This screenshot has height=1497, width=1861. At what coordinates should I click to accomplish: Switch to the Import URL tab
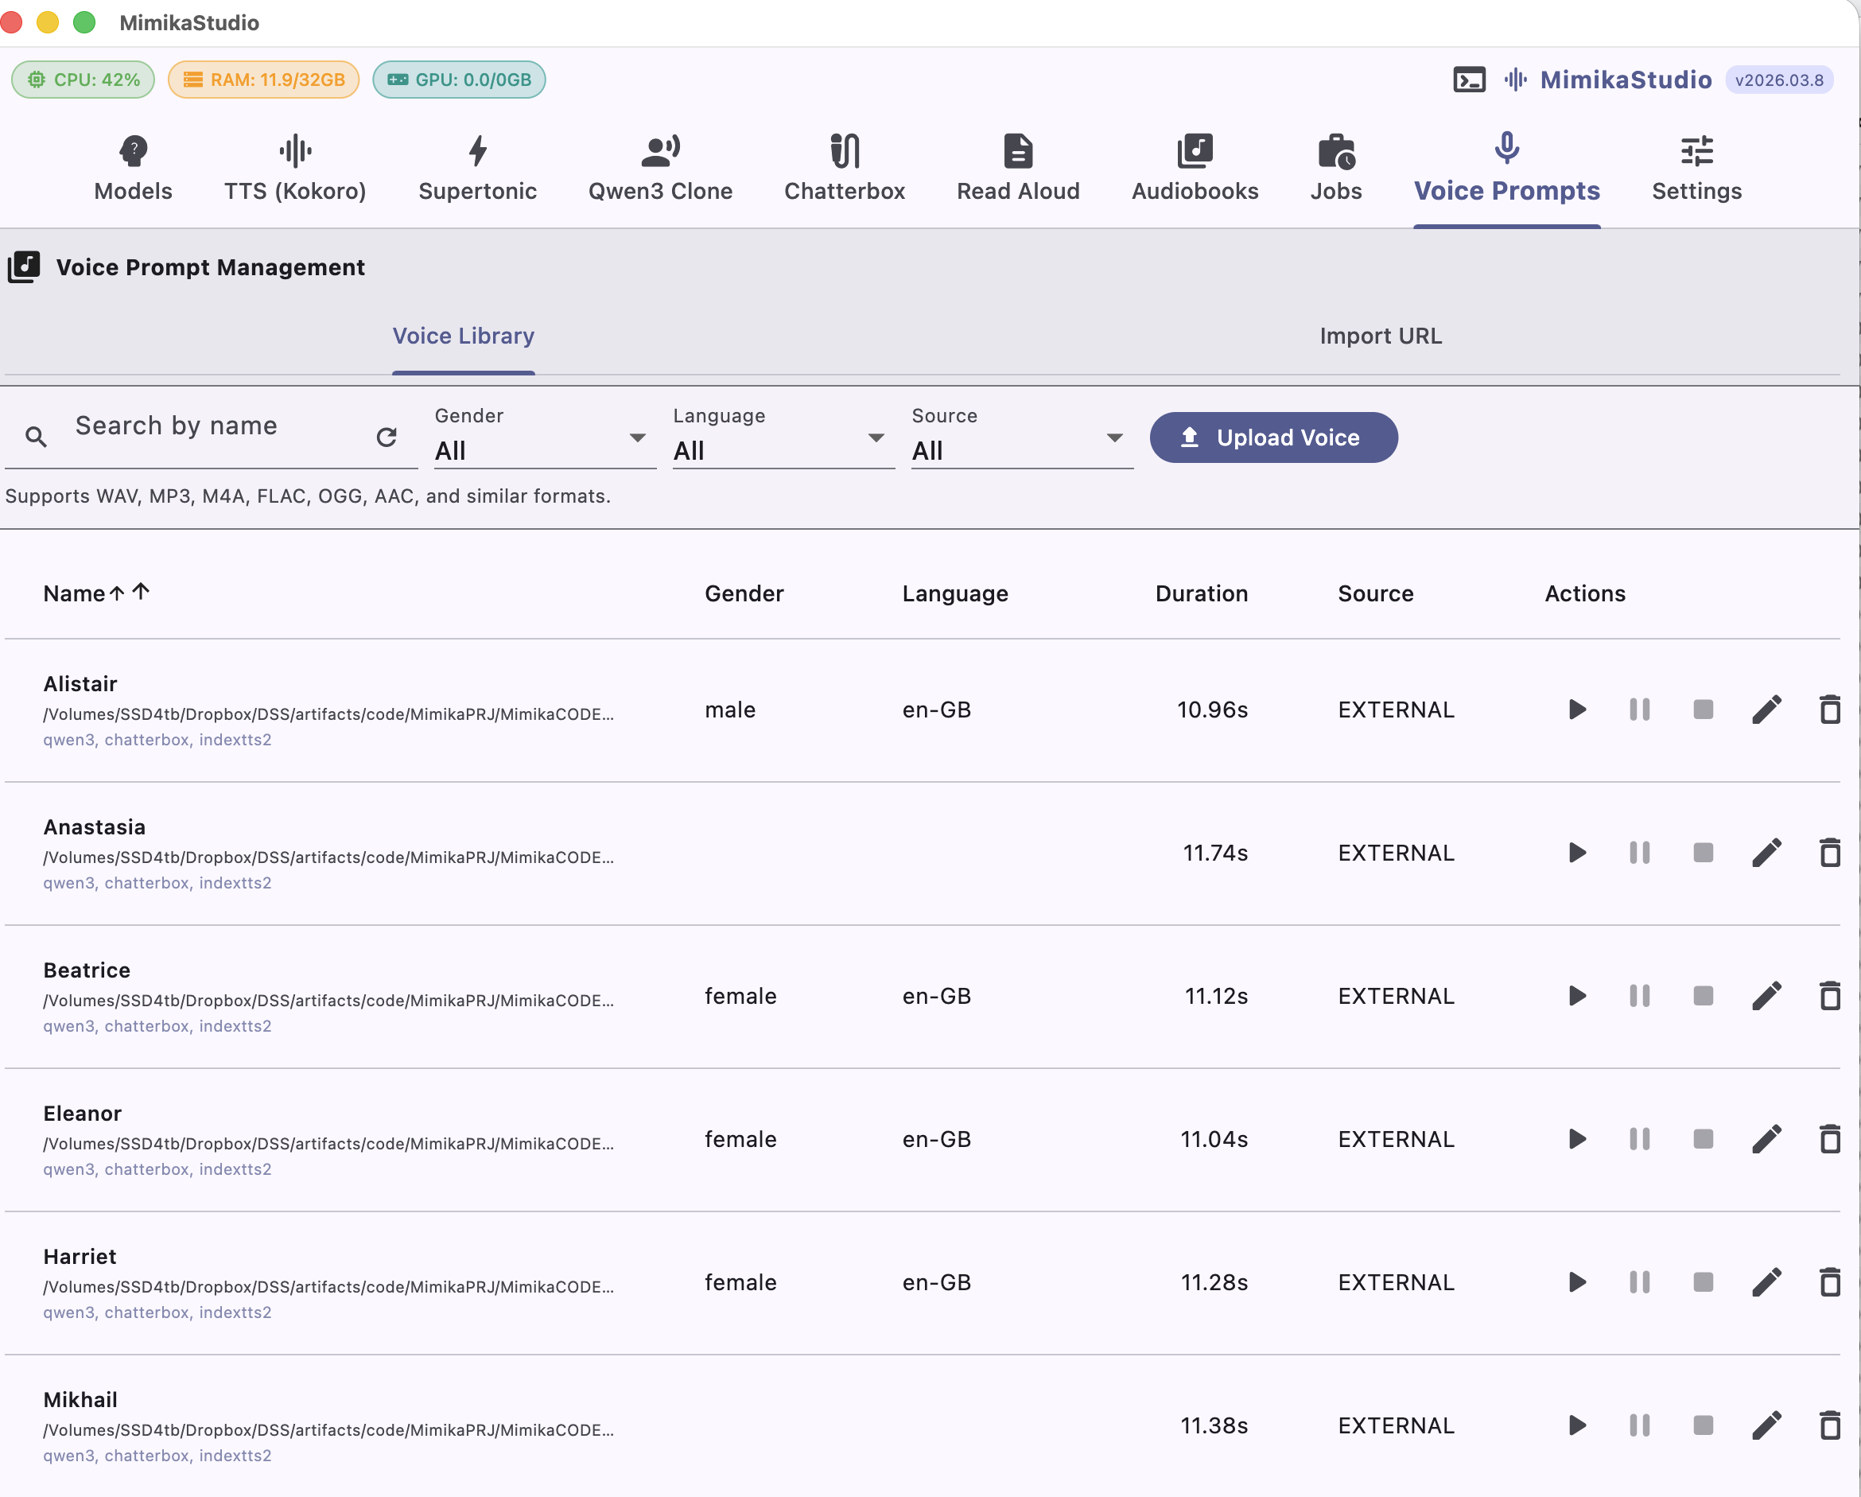pos(1379,336)
